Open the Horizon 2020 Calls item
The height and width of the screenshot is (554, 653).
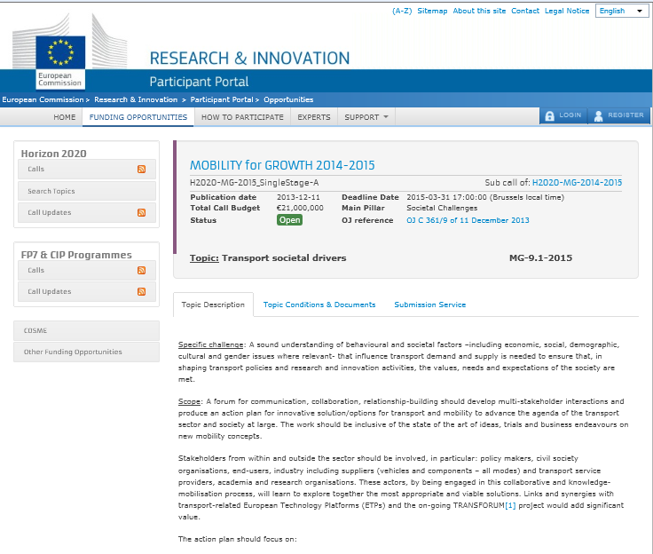[x=87, y=169]
